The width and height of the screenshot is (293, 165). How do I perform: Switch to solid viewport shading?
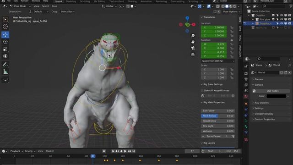[227, 6]
